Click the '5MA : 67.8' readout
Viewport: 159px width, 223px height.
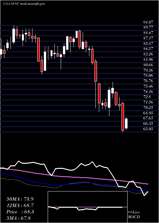18,218
